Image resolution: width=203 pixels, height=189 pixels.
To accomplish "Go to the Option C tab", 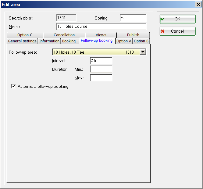I will tap(25, 35).
